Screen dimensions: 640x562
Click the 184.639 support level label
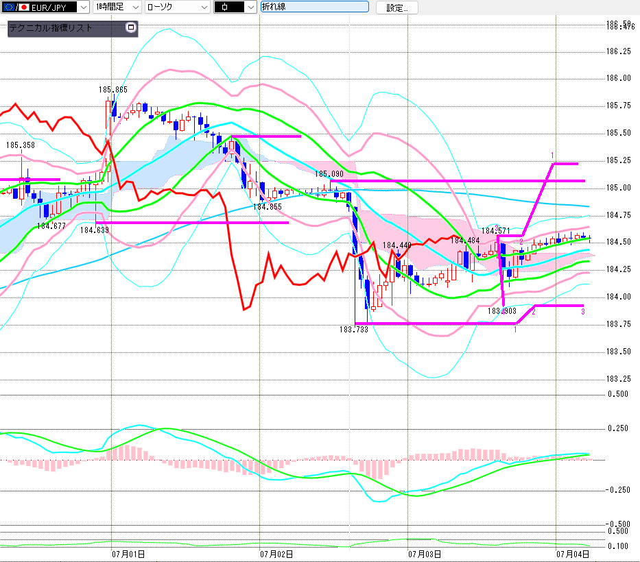pyautogui.click(x=94, y=230)
